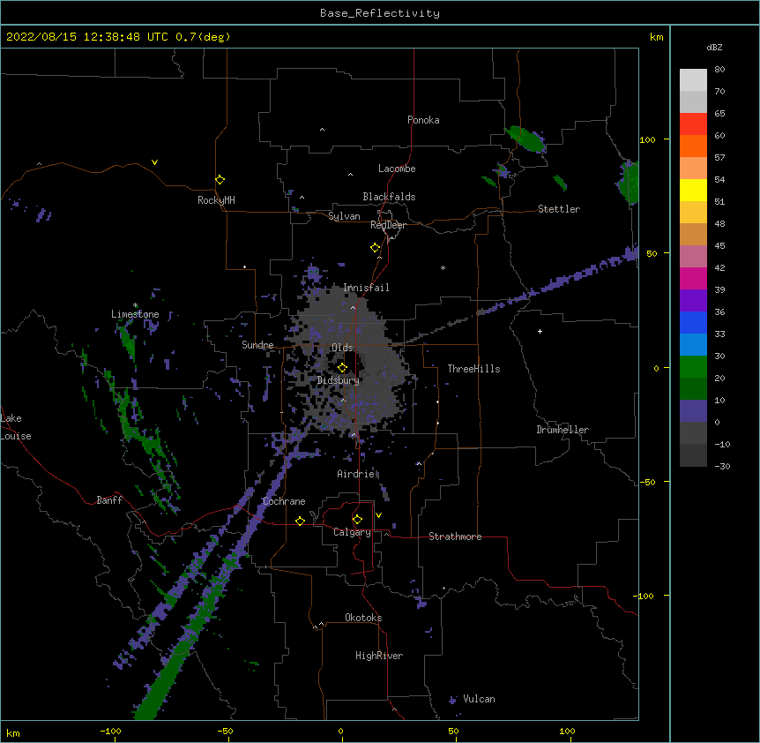Click the ThreeHills label
760x743 pixels.
[x=473, y=369]
